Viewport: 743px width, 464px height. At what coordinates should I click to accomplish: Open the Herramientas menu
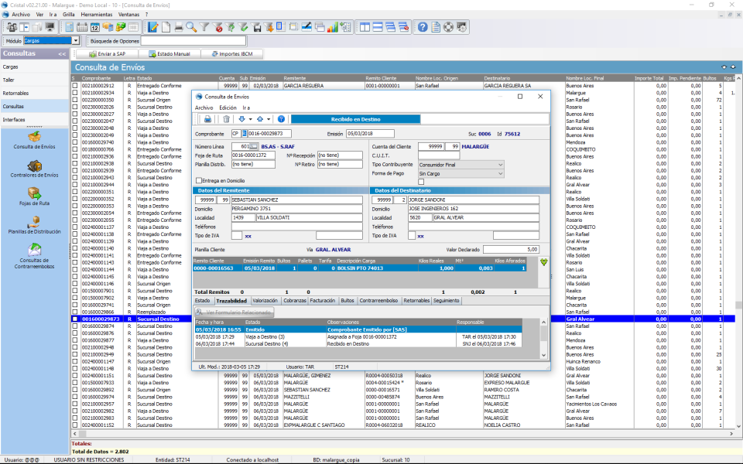coord(98,14)
